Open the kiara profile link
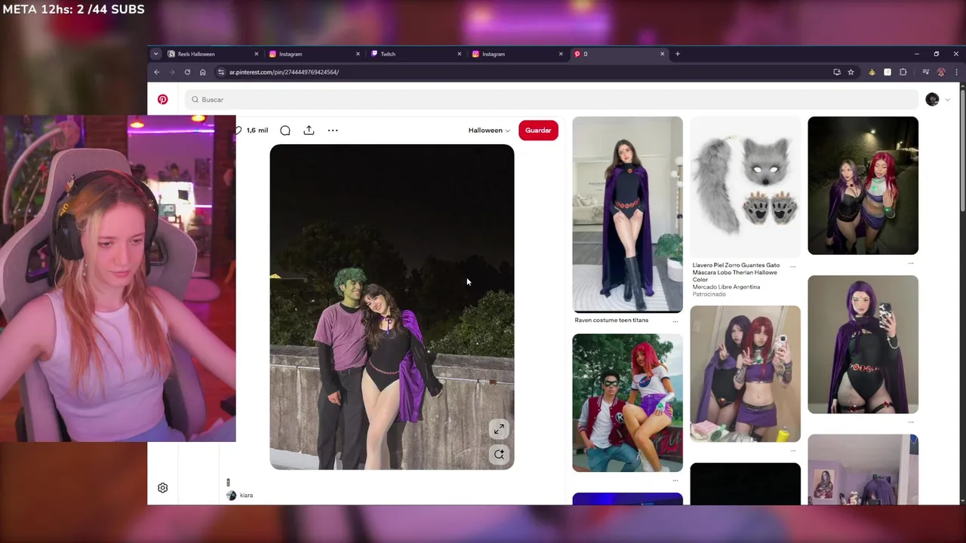 246,495
